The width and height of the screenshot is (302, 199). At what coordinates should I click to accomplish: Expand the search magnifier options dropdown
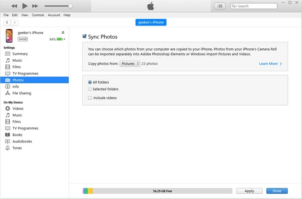pos(234,6)
